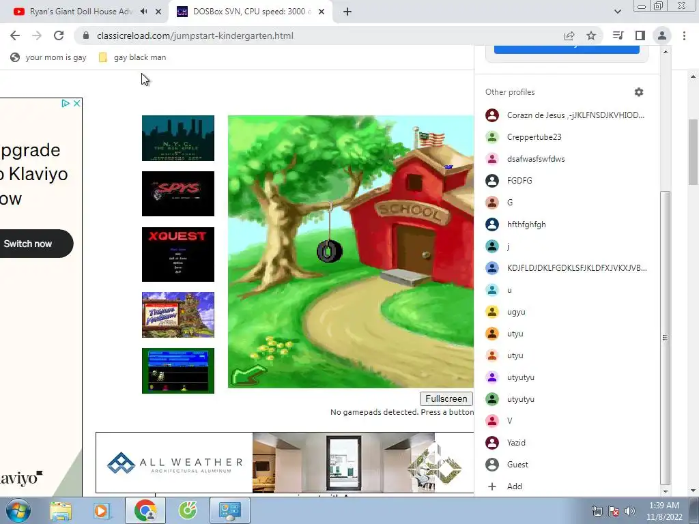
Task: Click the taskbar clock showing 1:39 AM
Action: point(664,511)
